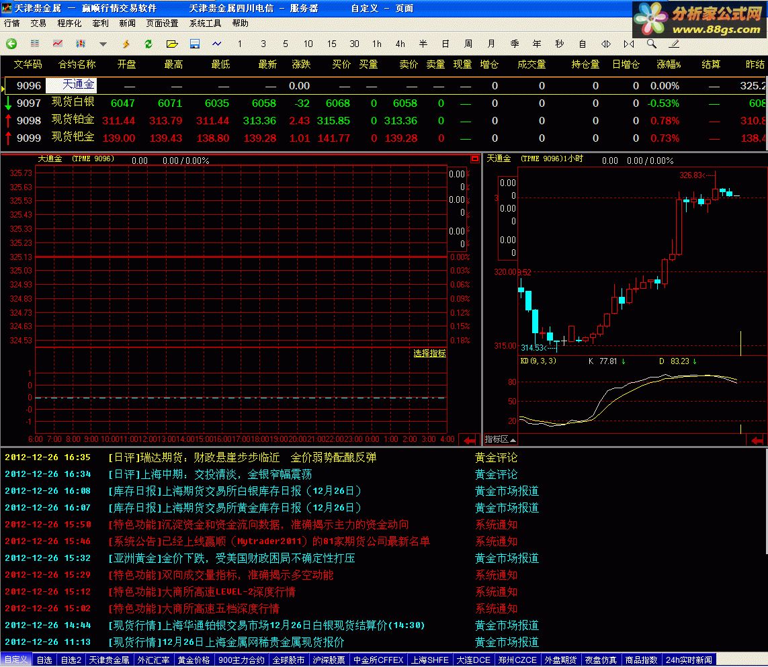Image resolution: width=768 pixels, height=667 pixels.
Task: Select the 4h period
Action: click(x=400, y=44)
